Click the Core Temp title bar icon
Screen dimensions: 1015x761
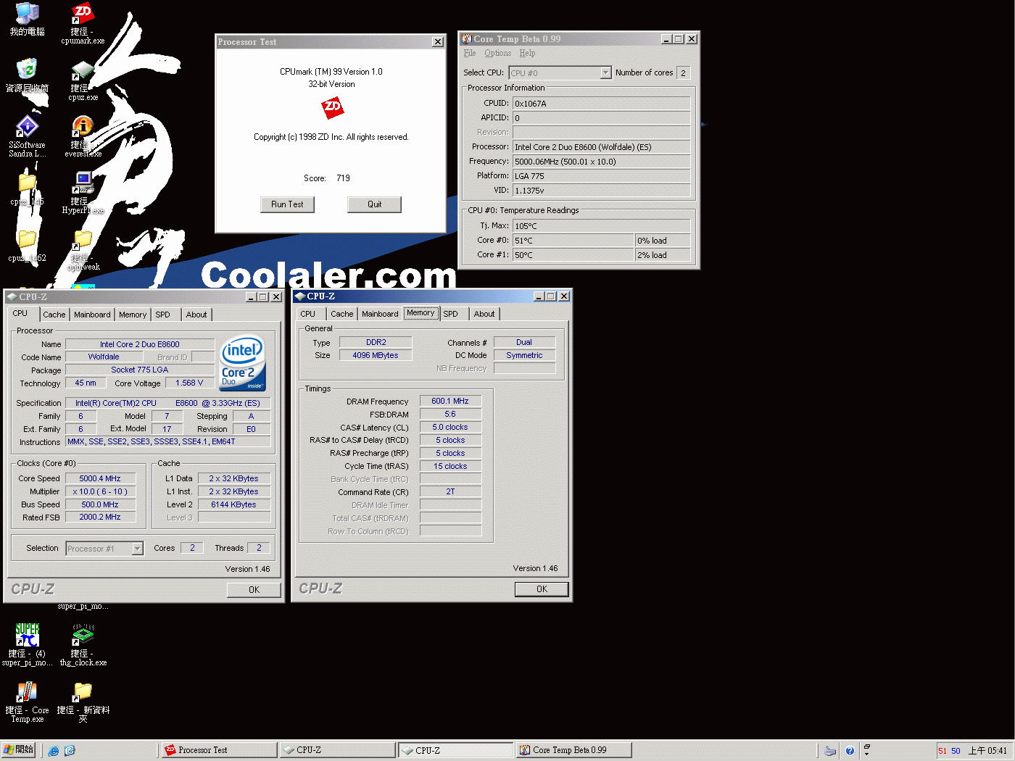[467, 39]
